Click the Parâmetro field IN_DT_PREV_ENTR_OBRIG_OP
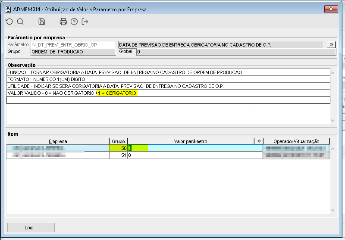This screenshot has height=240, width=345. (x=73, y=45)
